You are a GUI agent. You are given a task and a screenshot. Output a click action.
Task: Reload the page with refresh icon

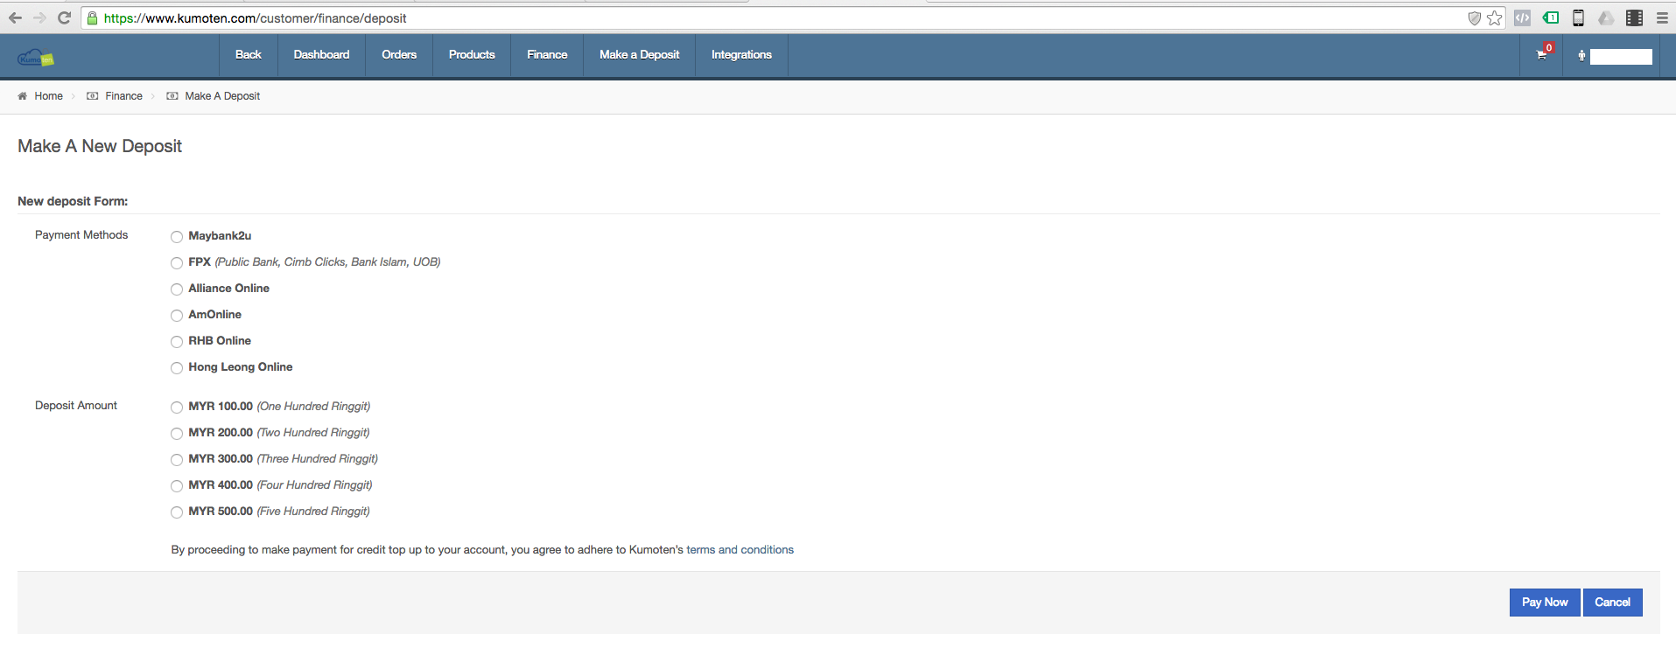(64, 17)
